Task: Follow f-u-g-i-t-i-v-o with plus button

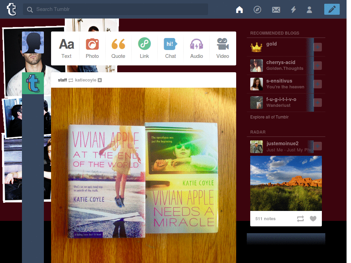Action: [318, 103]
